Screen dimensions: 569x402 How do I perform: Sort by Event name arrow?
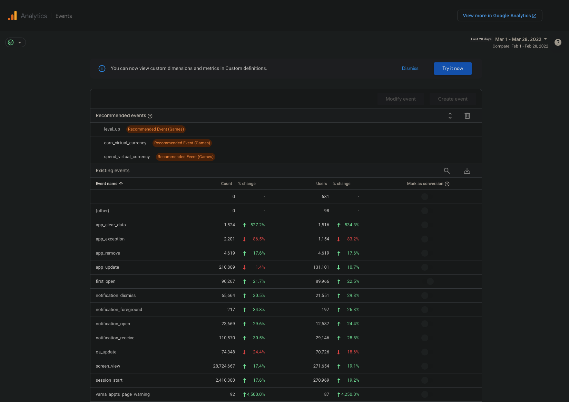121,184
